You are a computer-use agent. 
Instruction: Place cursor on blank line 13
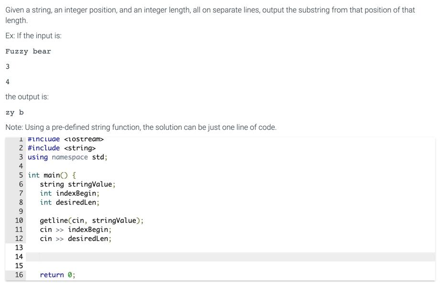[231, 248]
